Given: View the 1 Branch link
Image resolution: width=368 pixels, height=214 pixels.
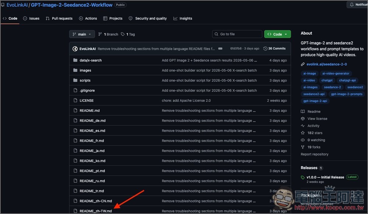Looking at the screenshot, I should [108, 34].
